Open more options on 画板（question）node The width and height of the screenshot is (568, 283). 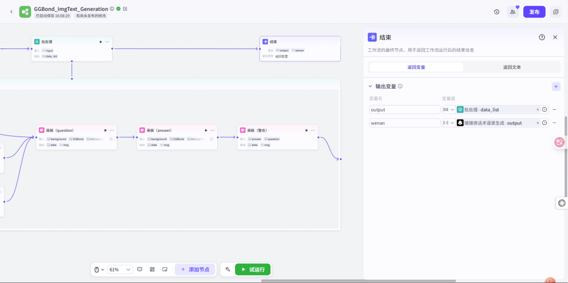[x=112, y=130]
